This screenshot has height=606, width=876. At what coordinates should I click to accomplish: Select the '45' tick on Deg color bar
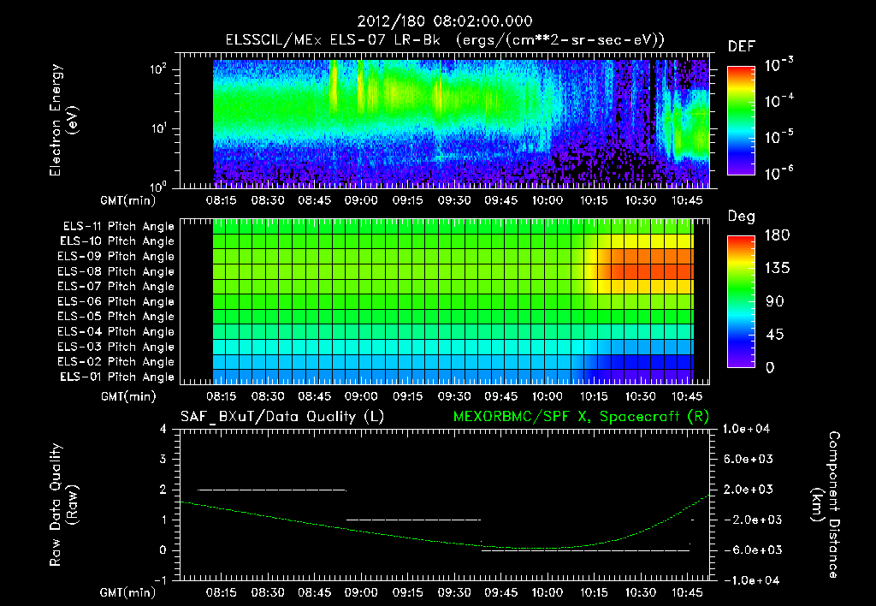(774, 335)
